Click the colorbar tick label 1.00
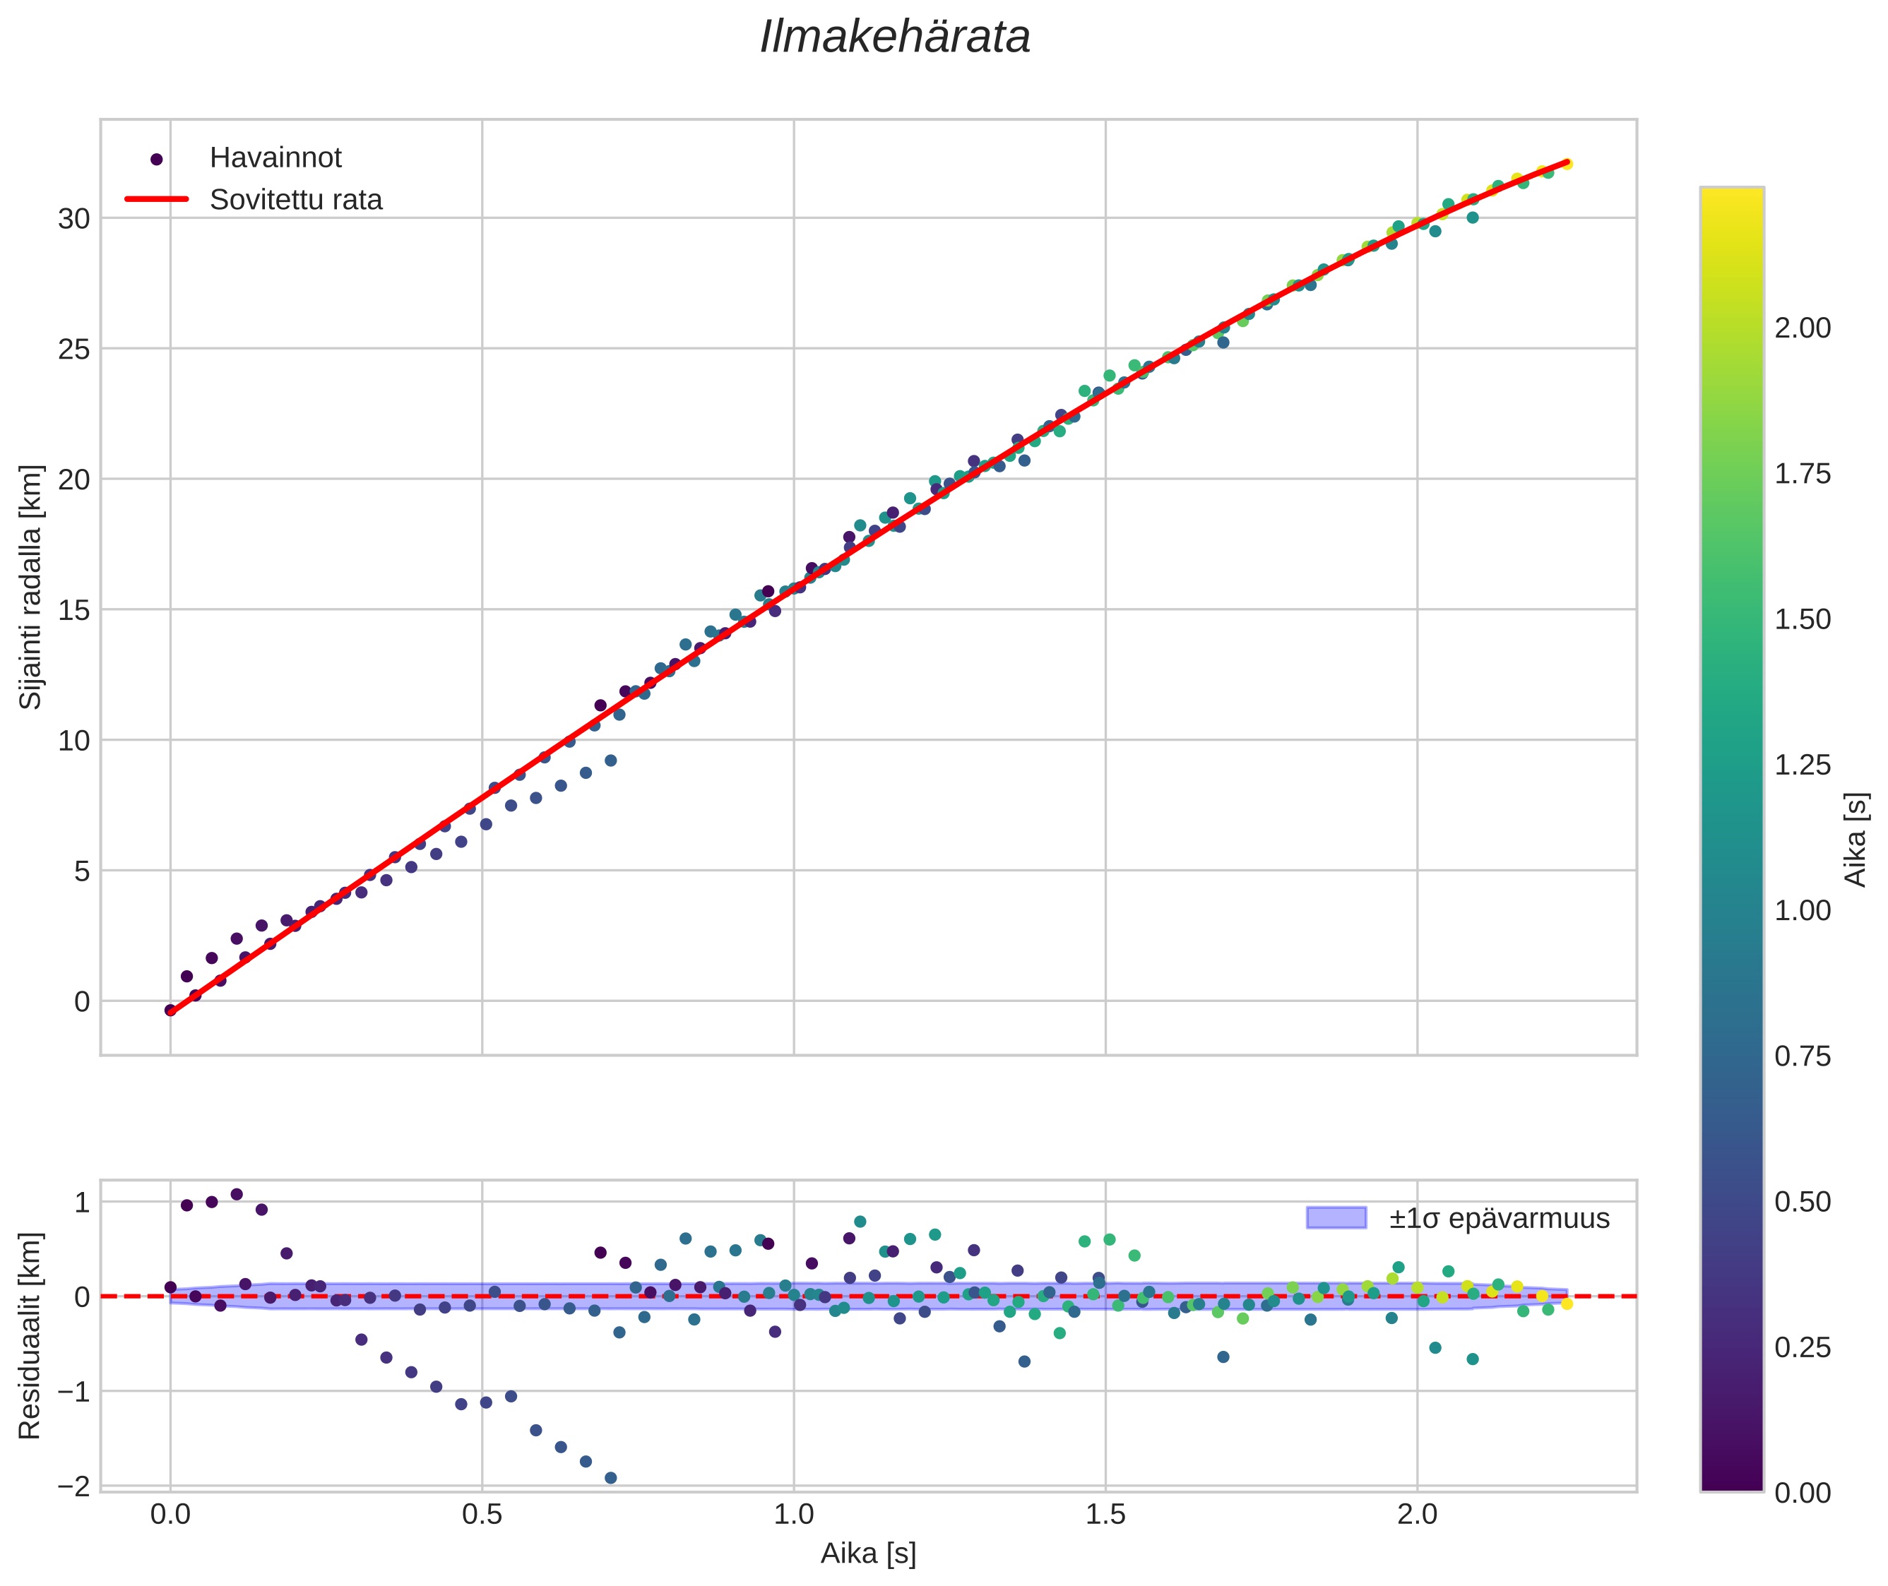This screenshot has width=1888, height=1586. [x=1802, y=911]
